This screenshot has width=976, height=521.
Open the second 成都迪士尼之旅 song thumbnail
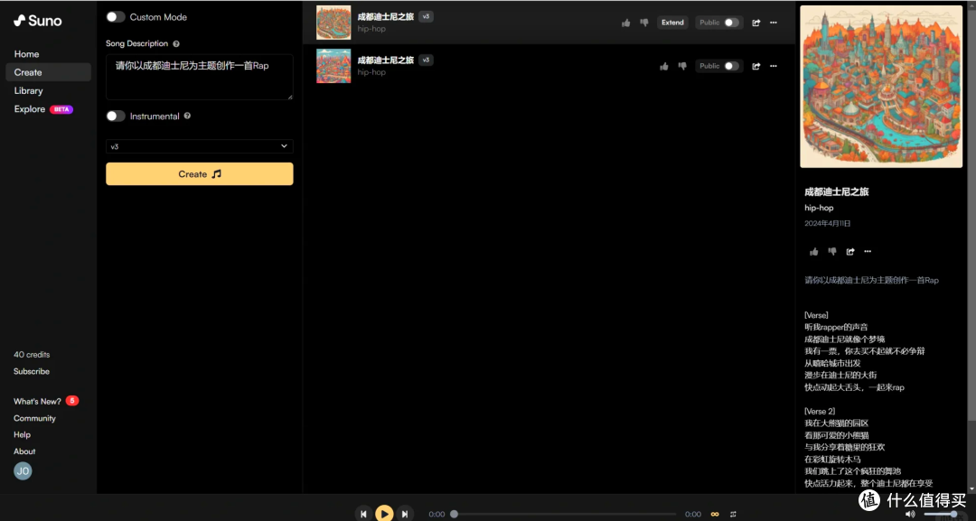click(333, 66)
